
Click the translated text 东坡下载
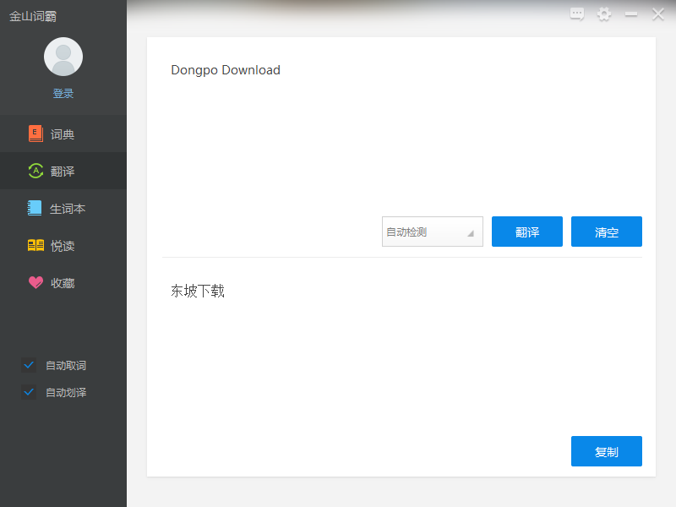tap(198, 291)
